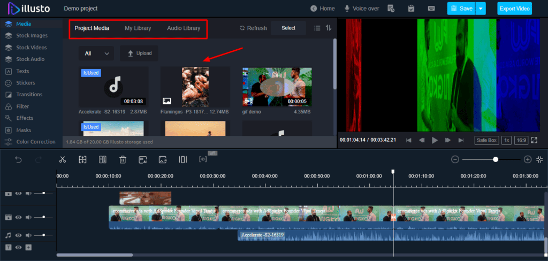Switch media panel to list view
Screen dimensions: 548x261
click(317, 28)
